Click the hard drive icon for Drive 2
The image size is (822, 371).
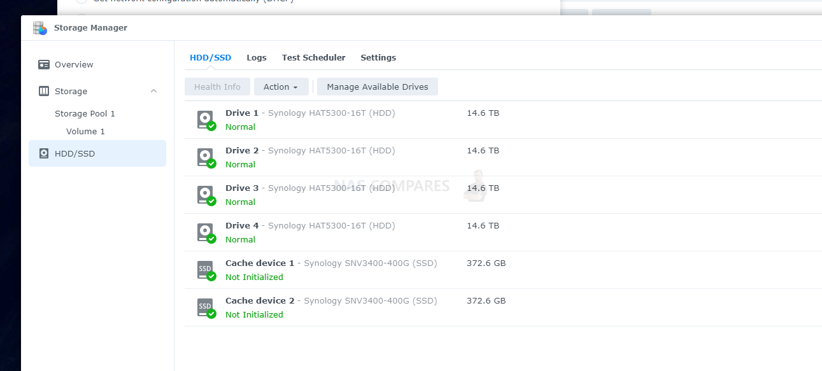point(206,158)
